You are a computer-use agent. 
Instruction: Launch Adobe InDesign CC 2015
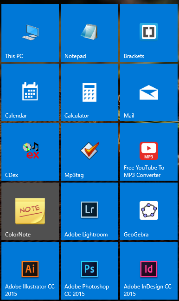[x=149, y=271]
